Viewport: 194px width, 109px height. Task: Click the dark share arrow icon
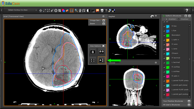tap(106, 11)
